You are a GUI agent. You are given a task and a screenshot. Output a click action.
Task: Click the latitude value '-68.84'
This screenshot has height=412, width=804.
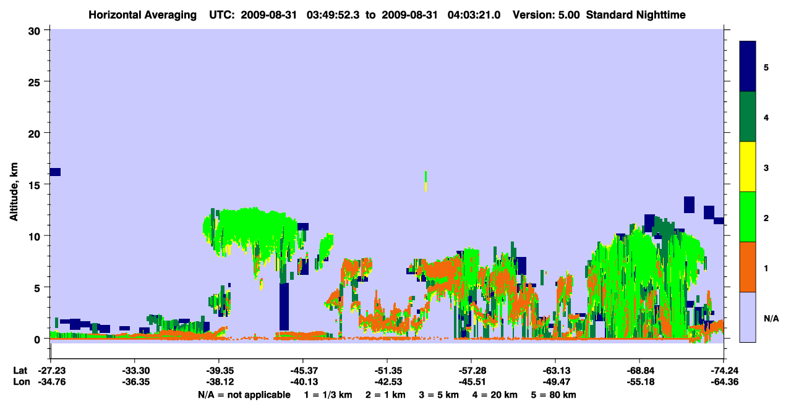click(x=639, y=371)
